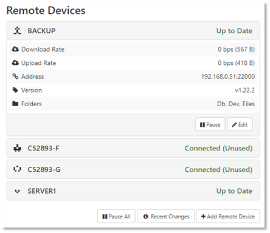Expand the C52893-F device panel
The image size is (270, 233).
(133, 148)
